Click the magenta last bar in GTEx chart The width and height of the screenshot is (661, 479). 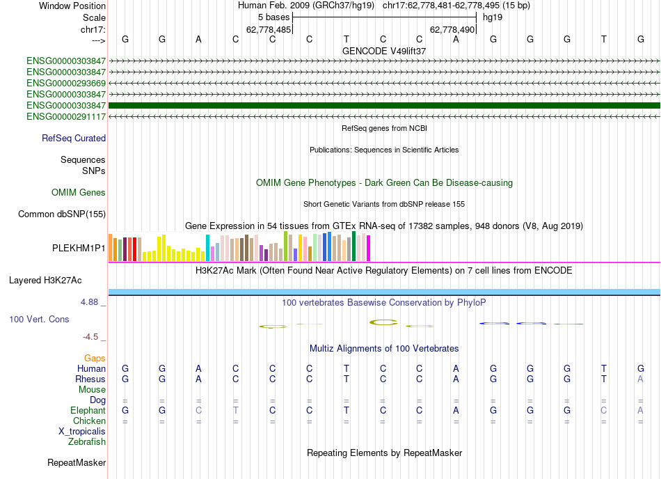(x=369, y=249)
